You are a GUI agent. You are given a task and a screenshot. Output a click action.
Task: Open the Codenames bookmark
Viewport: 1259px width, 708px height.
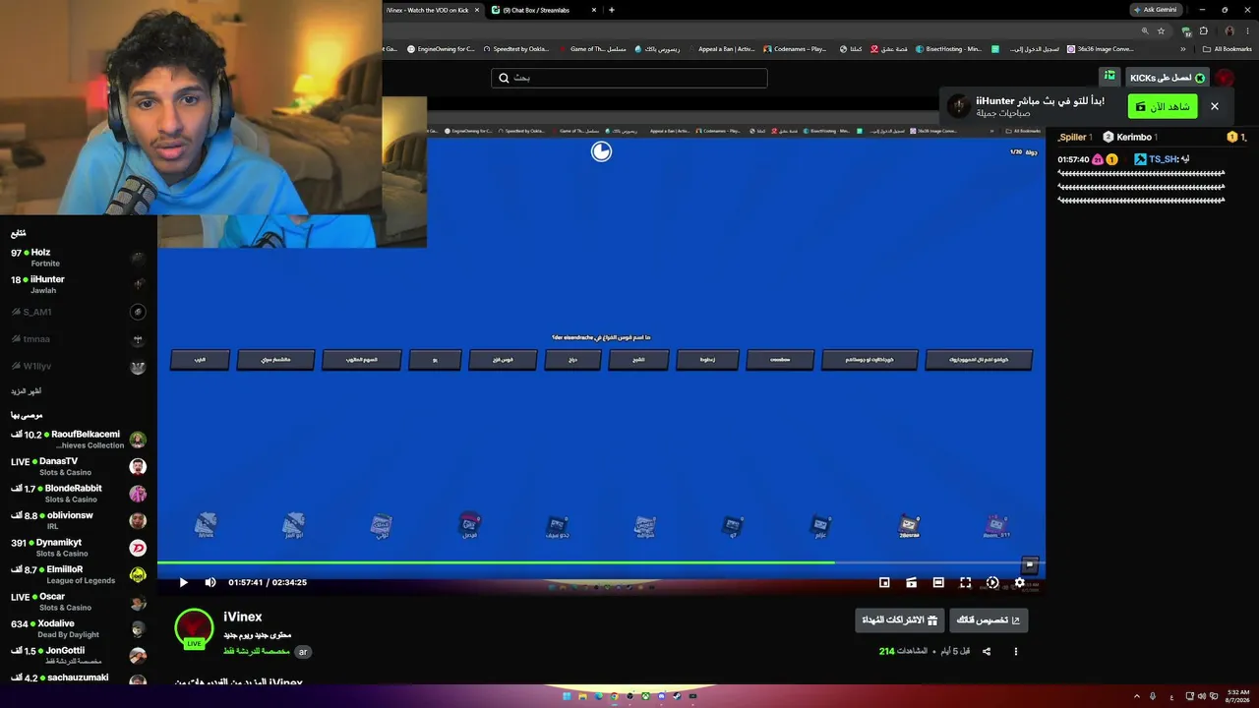(x=795, y=49)
